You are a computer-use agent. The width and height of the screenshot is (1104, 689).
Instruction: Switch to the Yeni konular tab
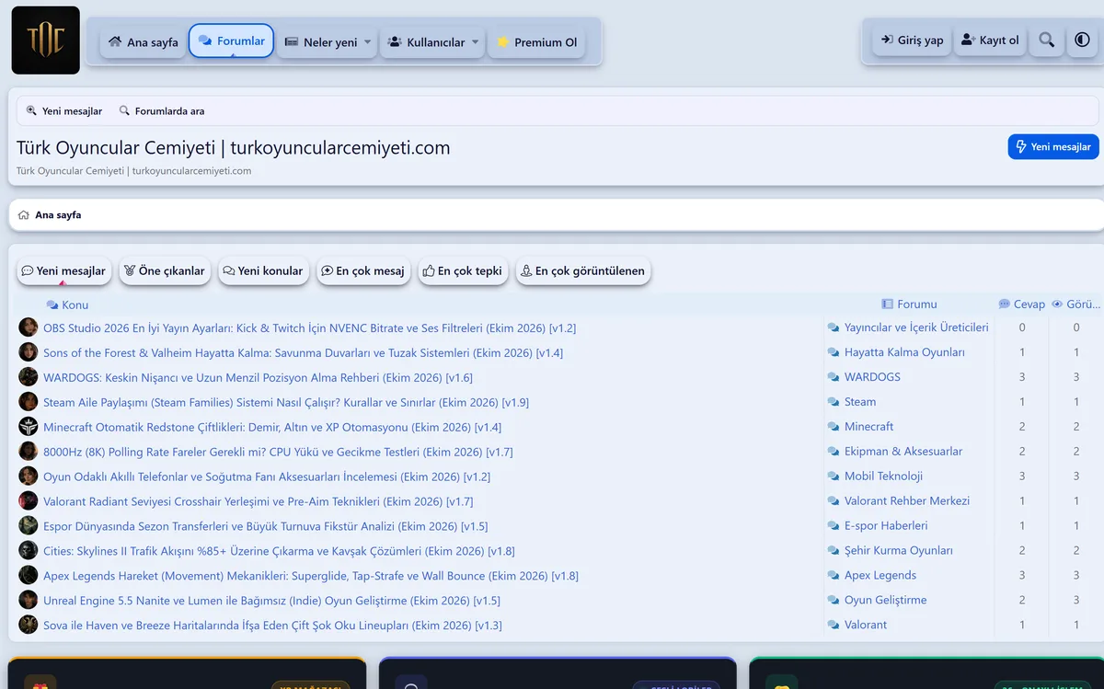click(x=263, y=271)
